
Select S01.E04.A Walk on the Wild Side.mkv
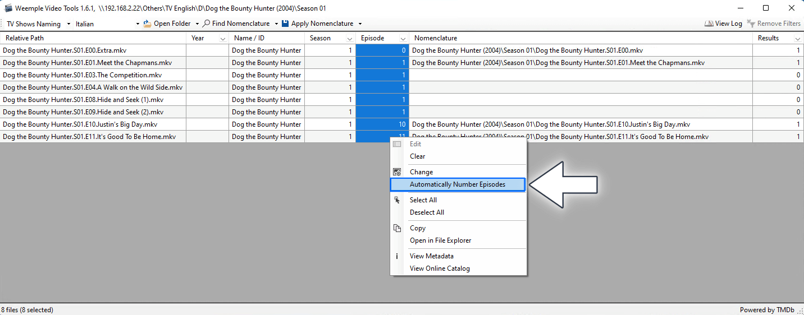93,87
